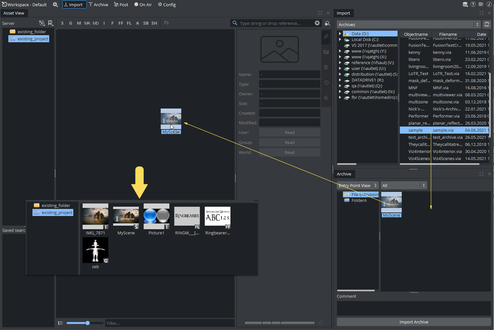Click the history clock icon in properties sidebar

[326, 83]
